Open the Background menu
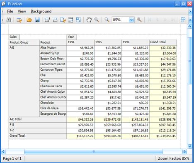This screenshot has height=163, width=194. pyautogui.click(x=41, y=11)
